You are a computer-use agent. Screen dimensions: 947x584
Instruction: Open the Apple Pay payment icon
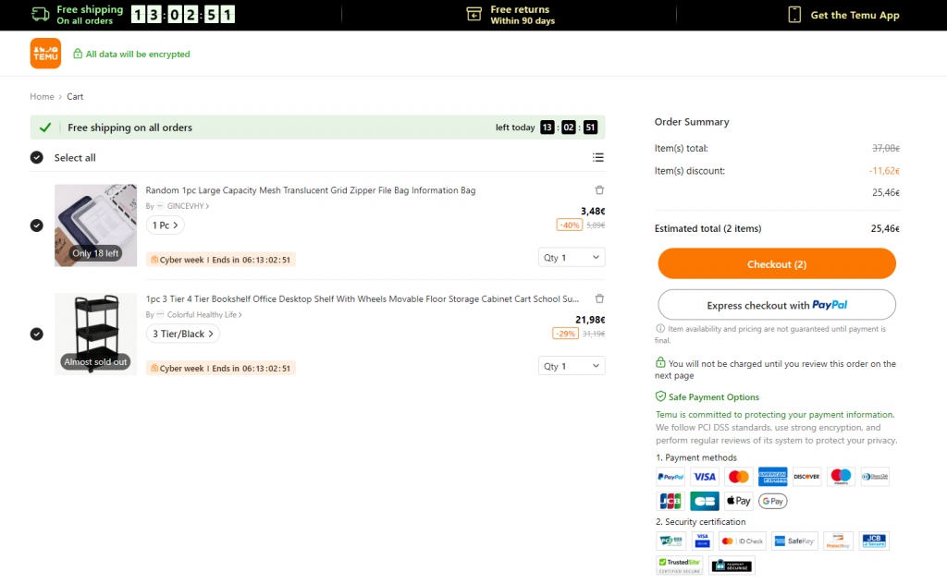click(x=737, y=501)
